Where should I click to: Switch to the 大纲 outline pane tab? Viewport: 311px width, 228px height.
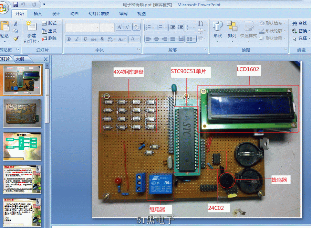click(x=20, y=59)
